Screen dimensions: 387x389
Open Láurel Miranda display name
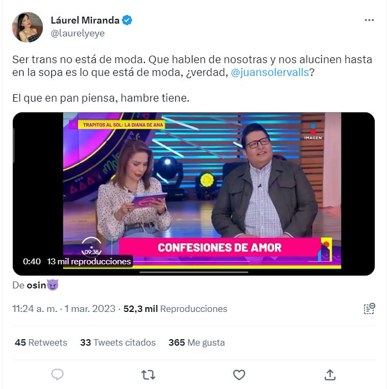[85, 20]
